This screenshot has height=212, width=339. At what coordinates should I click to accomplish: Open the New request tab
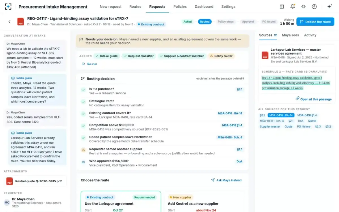[x=110, y=7]
